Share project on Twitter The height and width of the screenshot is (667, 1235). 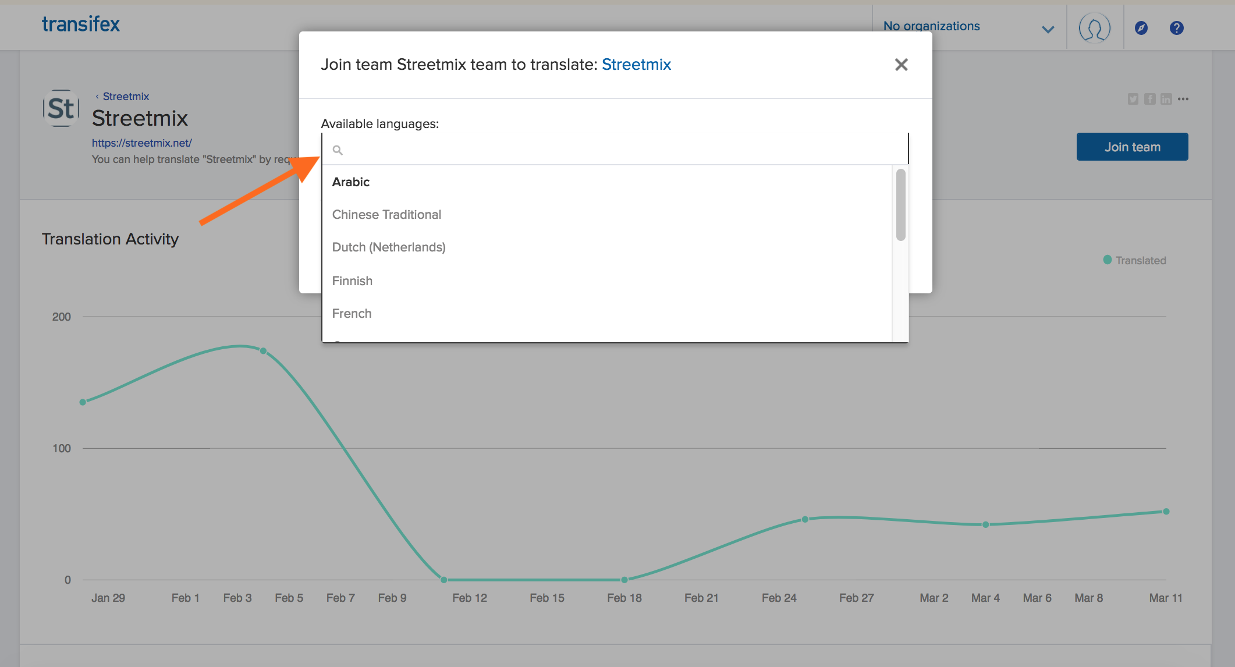click(x=1133, y=99)
